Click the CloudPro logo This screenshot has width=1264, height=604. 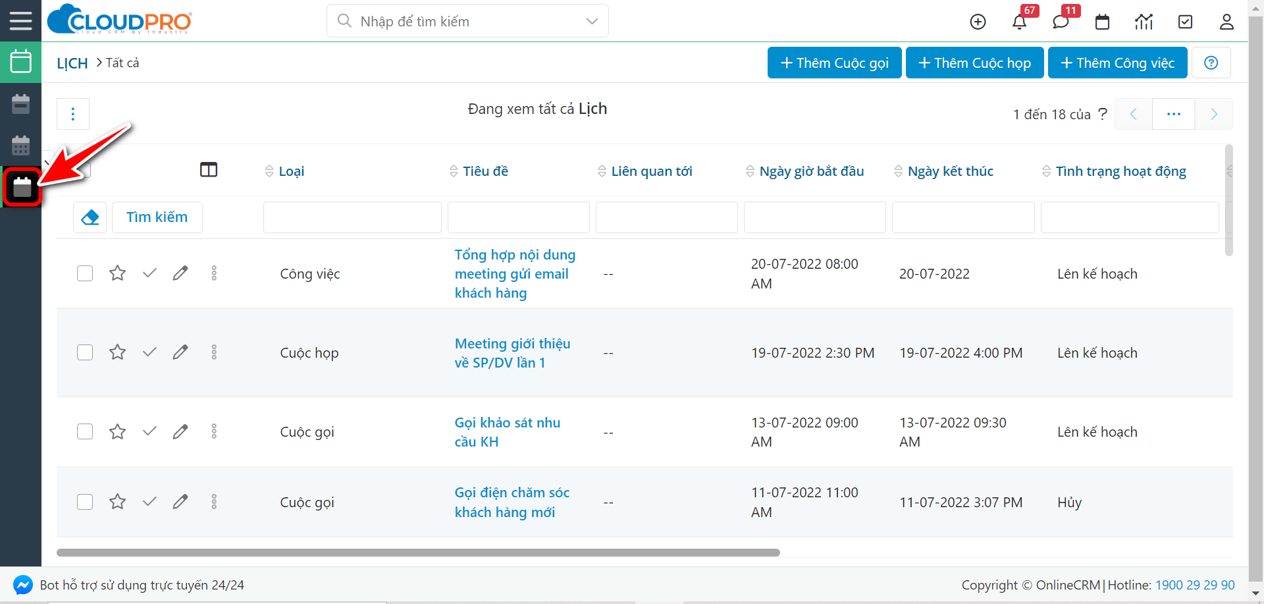[120, 19]
